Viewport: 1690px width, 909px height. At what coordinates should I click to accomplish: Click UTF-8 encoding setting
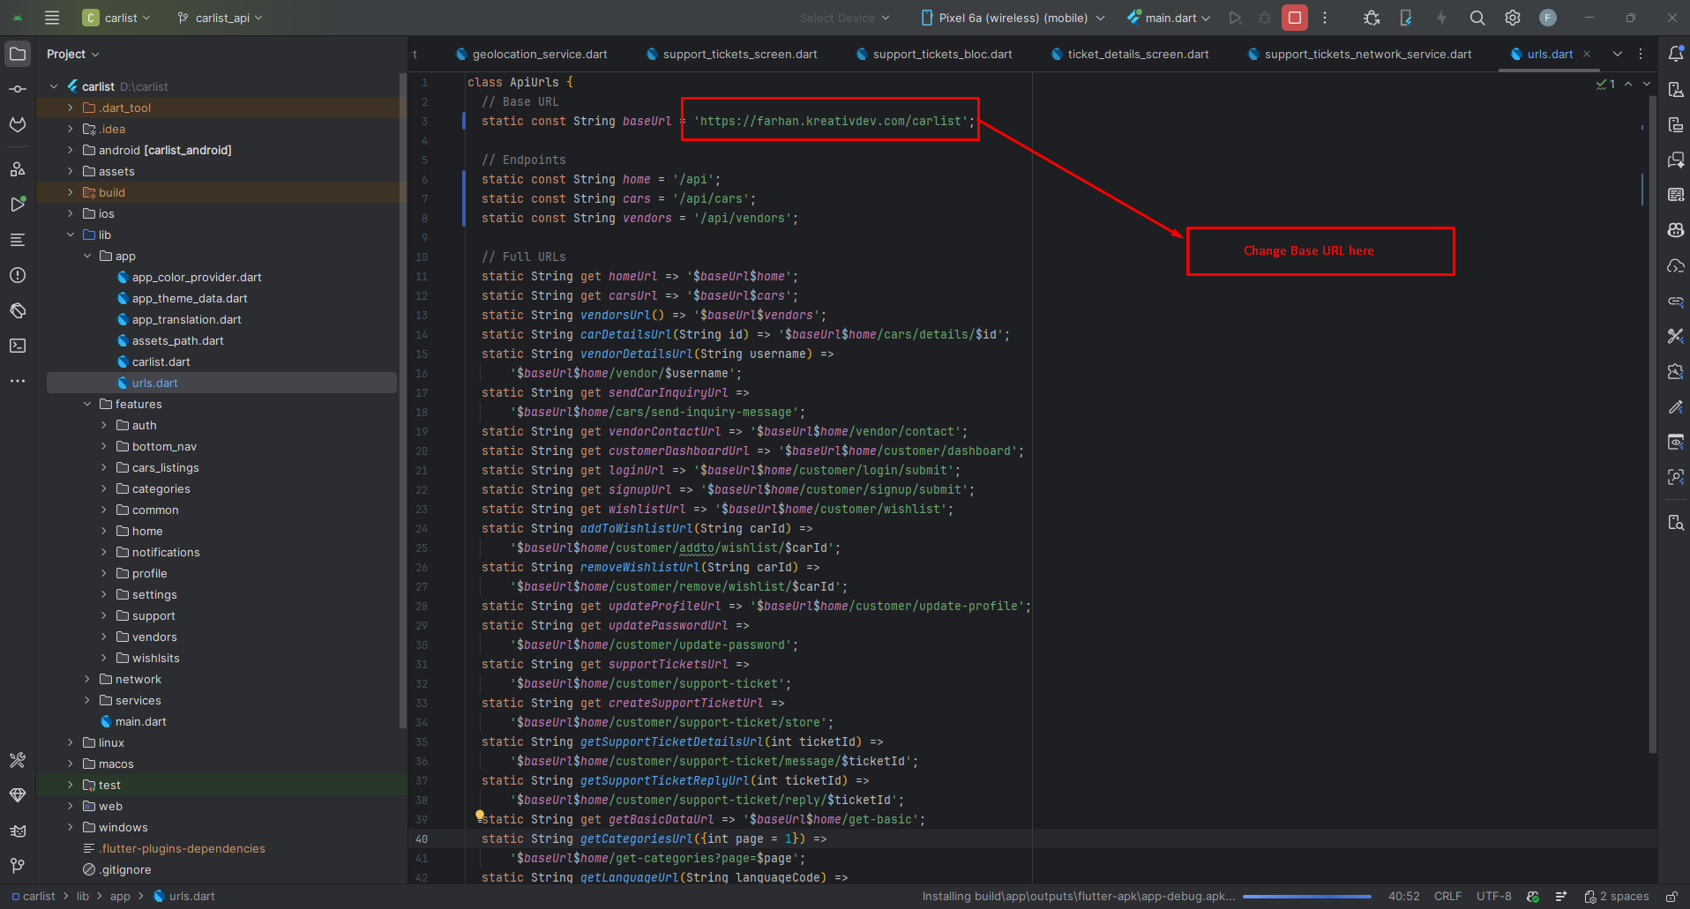(1493, 896)
